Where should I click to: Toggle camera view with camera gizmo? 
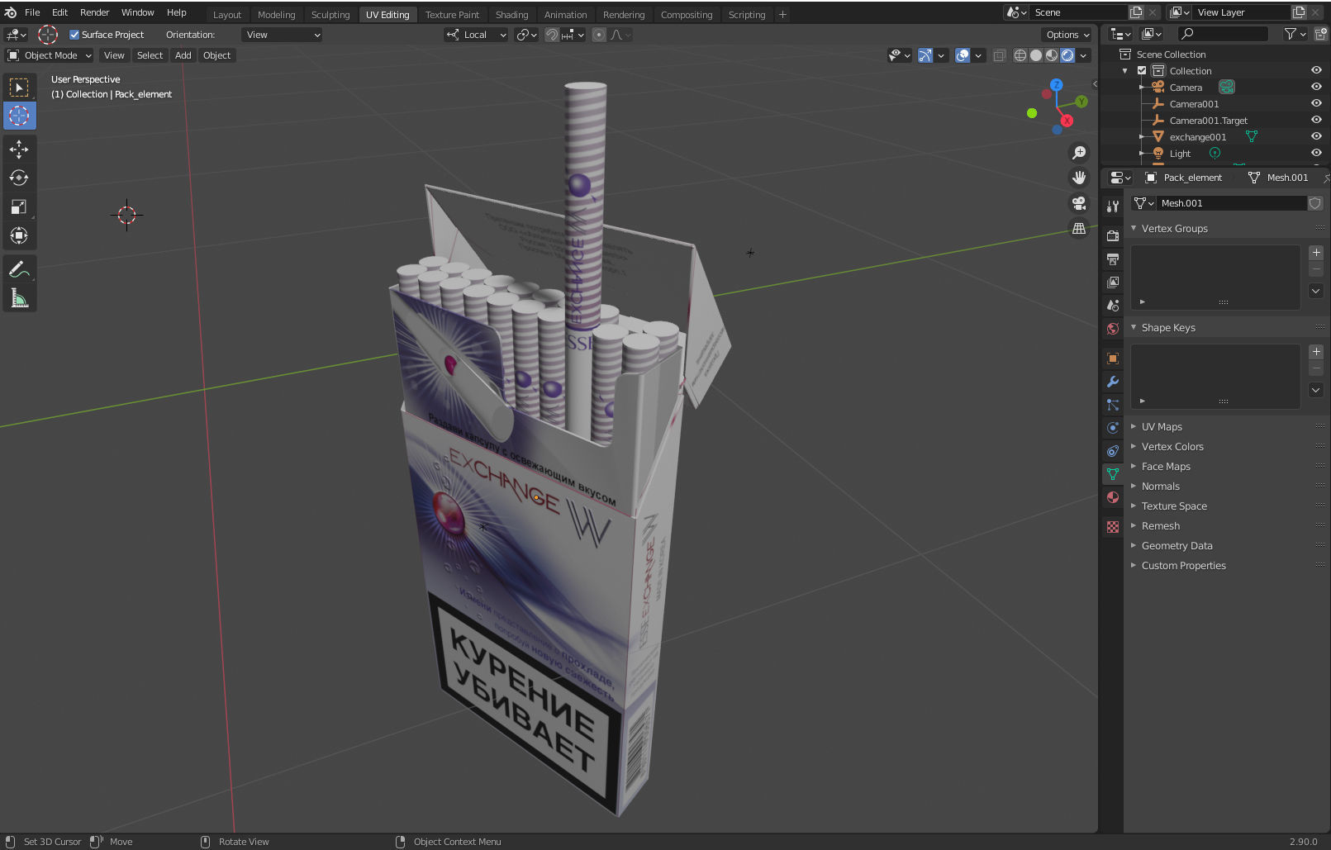pos(1079,203)
